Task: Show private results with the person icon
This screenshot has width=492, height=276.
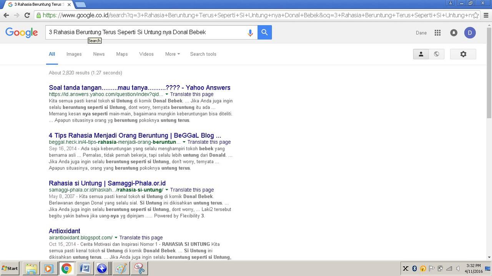Action: pos(421,54)
